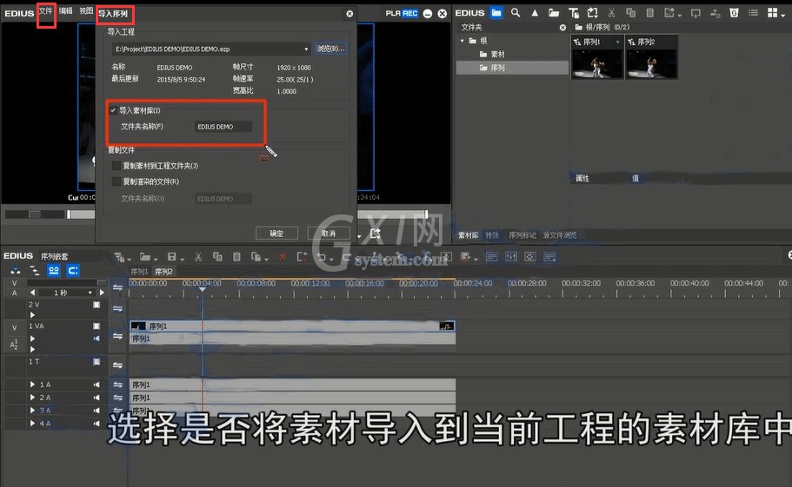
Task: Switch to the 源文件浏览 tab
Action: click(x=559, y=235)
